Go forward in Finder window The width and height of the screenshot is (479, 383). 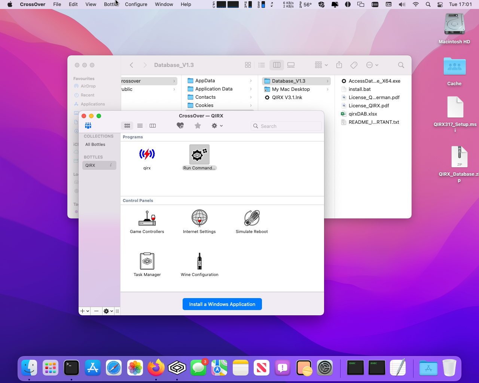point(145,65)
